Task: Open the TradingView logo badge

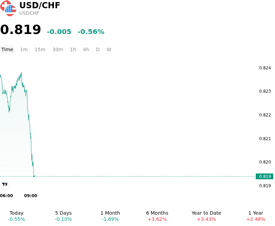Action: click(4, 184)
